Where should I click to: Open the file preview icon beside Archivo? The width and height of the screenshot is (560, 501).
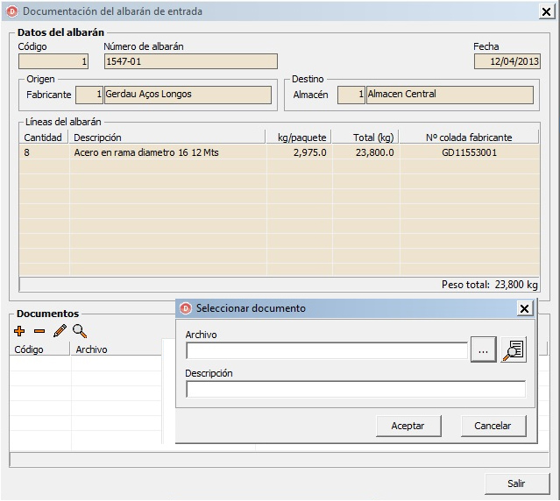[x=514, y=349]
